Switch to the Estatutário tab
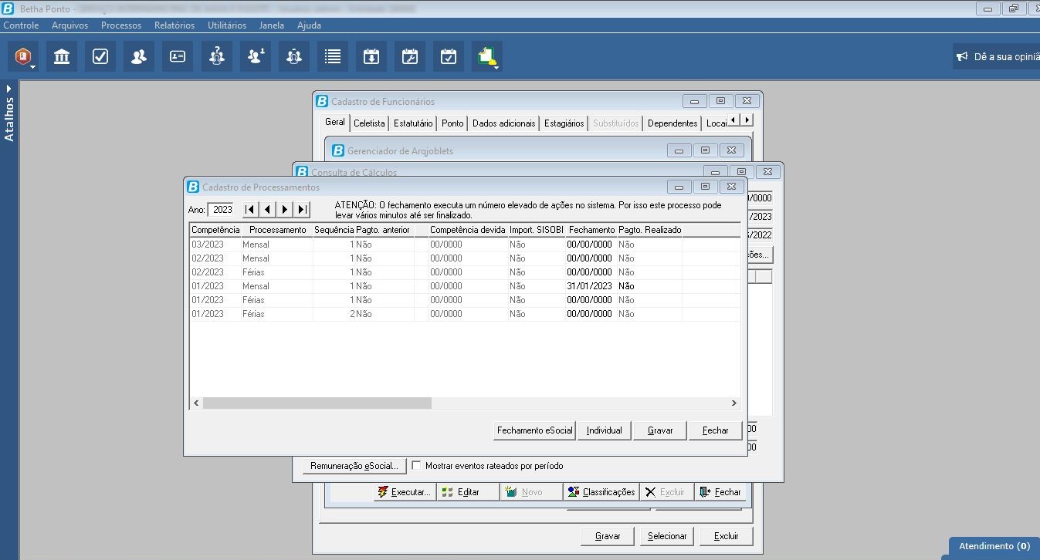1040x560 pixels. click(413, 123)
